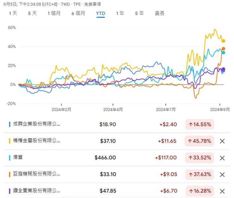
Task: Click the 60% y-axis label
Action: point(12,28)
